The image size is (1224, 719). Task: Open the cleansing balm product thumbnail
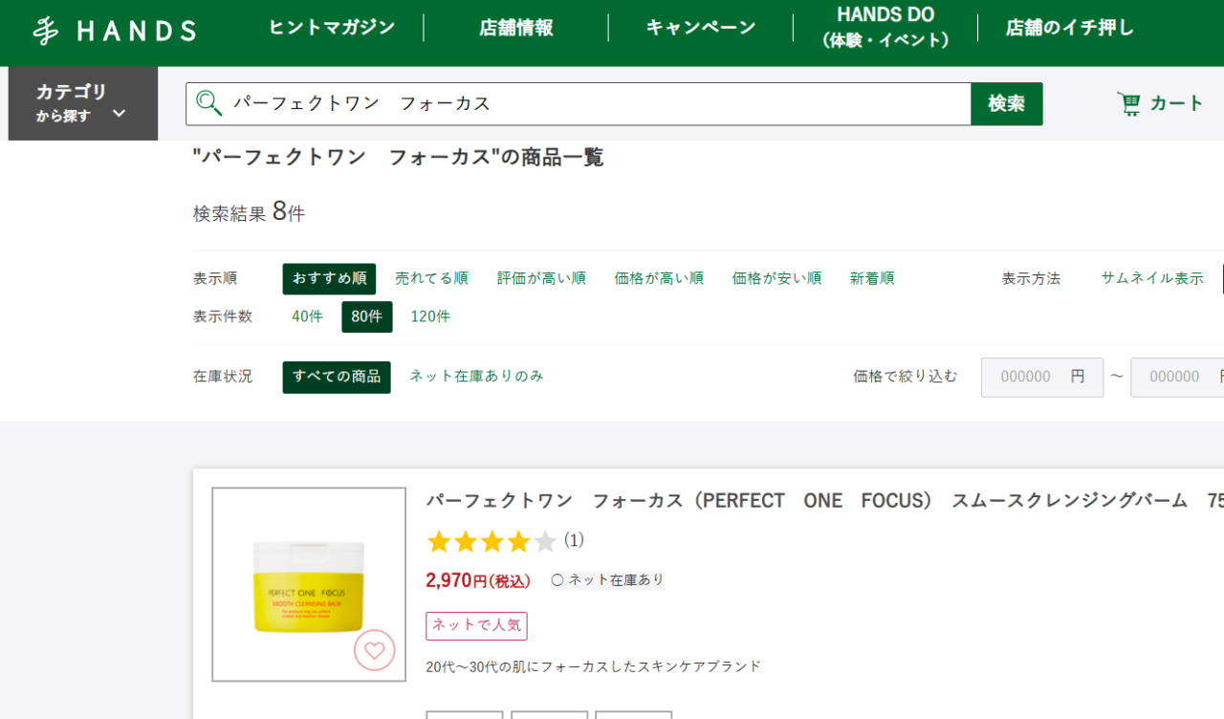click(309, 584)
